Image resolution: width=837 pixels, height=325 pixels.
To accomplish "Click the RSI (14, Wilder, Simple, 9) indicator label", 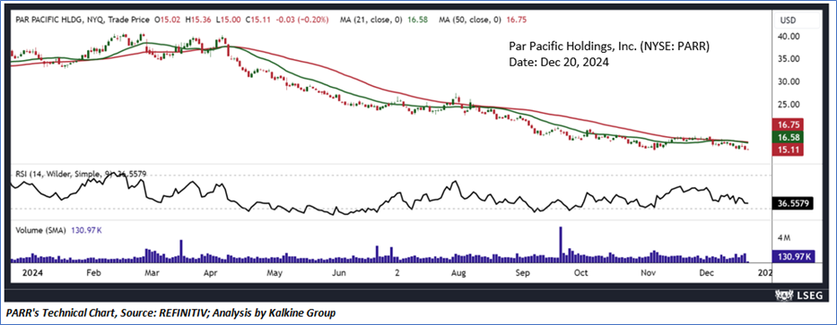I will (x=64, y=174).
